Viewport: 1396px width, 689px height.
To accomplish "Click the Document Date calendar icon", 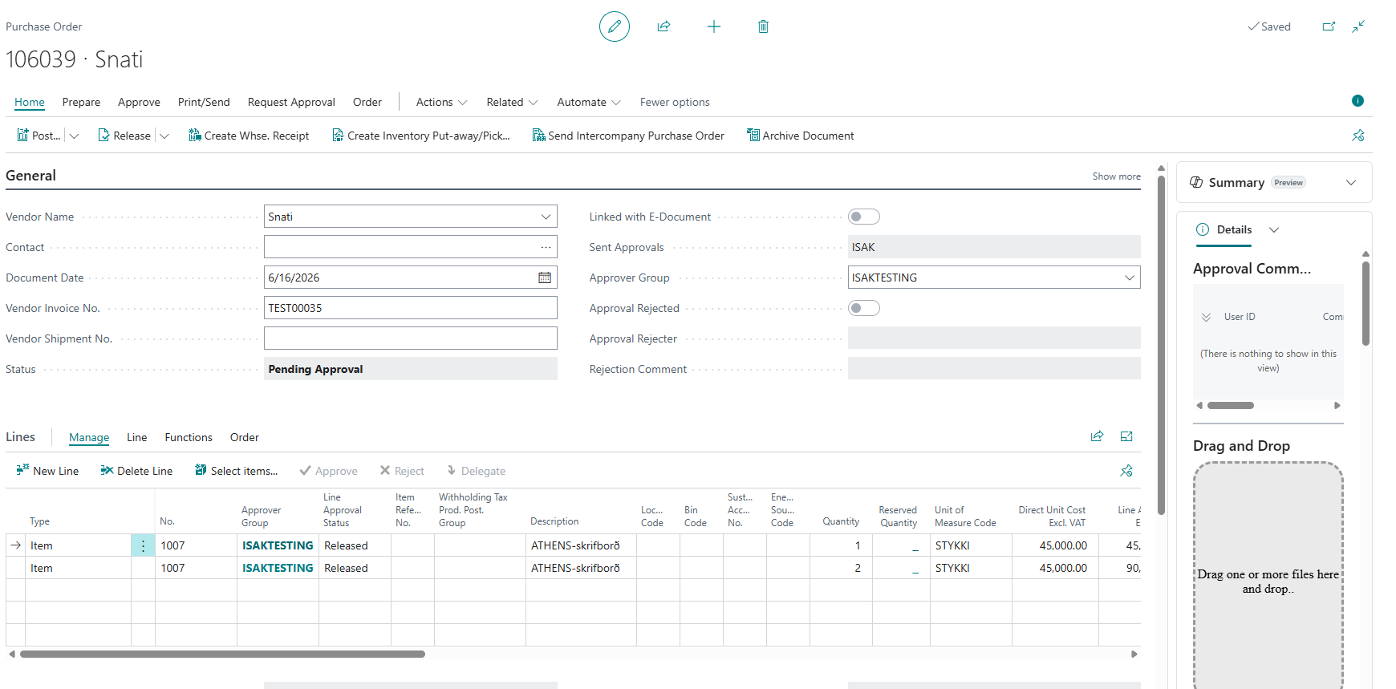I will tap(545, 278).
